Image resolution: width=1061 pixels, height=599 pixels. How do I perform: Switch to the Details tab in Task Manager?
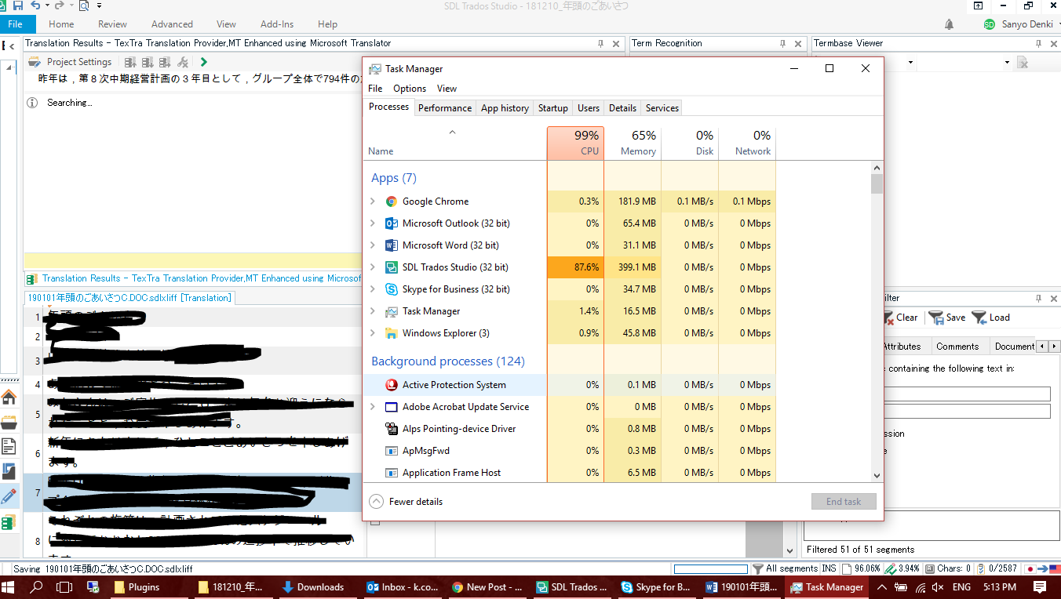pyautogui.click(x=622, y=108)
